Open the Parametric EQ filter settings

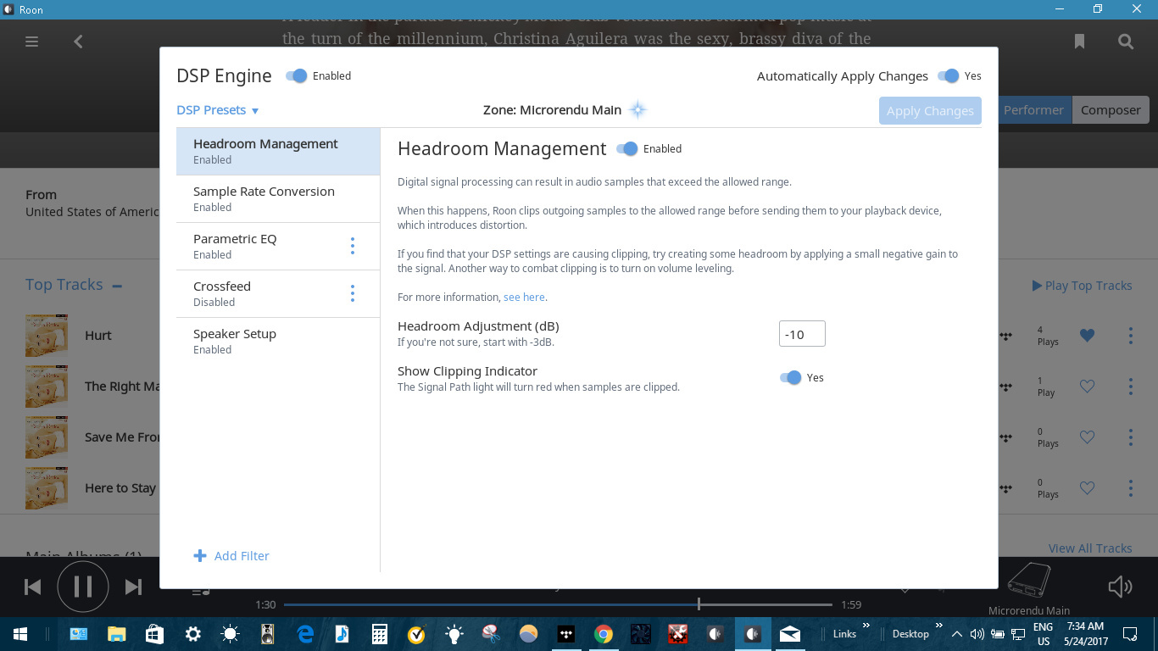[x=278, y=247]
